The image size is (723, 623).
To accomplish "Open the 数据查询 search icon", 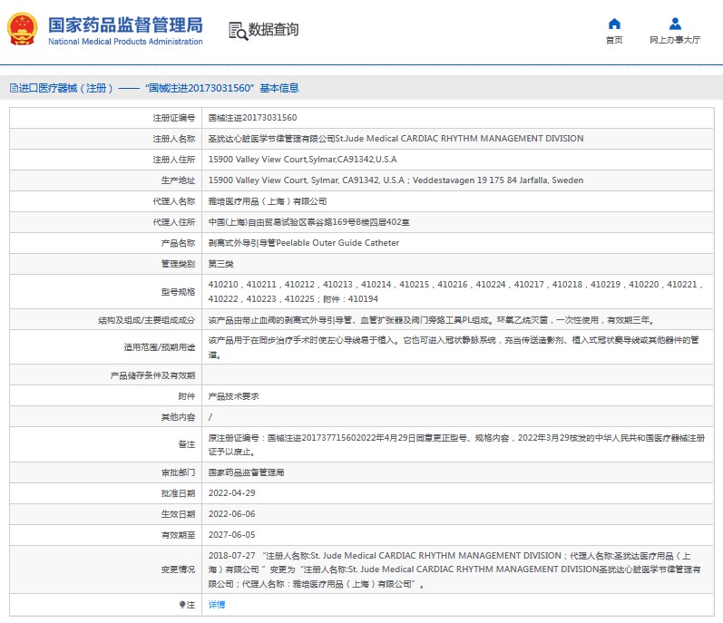I will click(x=238, y=31).
